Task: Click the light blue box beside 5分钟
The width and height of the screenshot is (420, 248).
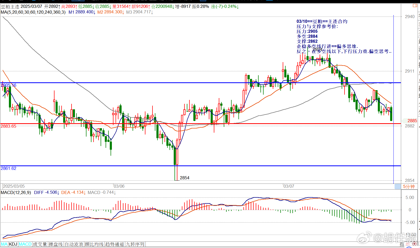Action: coord(398,186)
